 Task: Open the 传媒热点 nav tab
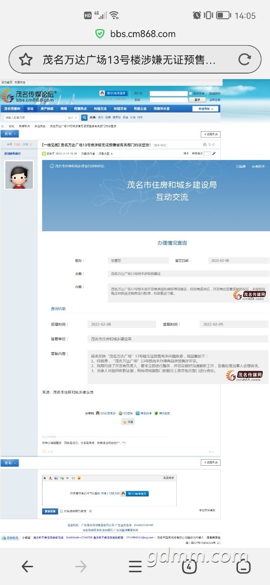tap(80, 109)
